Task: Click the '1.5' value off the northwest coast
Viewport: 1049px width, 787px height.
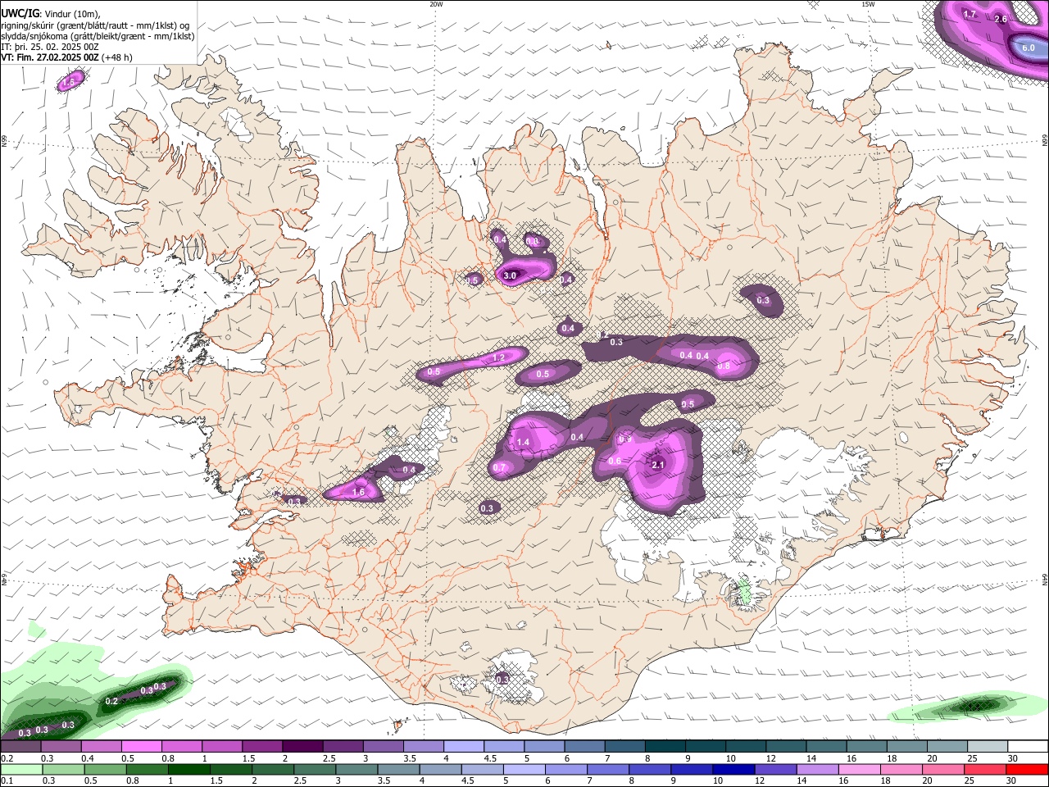Action: click(x=70, y=82)
